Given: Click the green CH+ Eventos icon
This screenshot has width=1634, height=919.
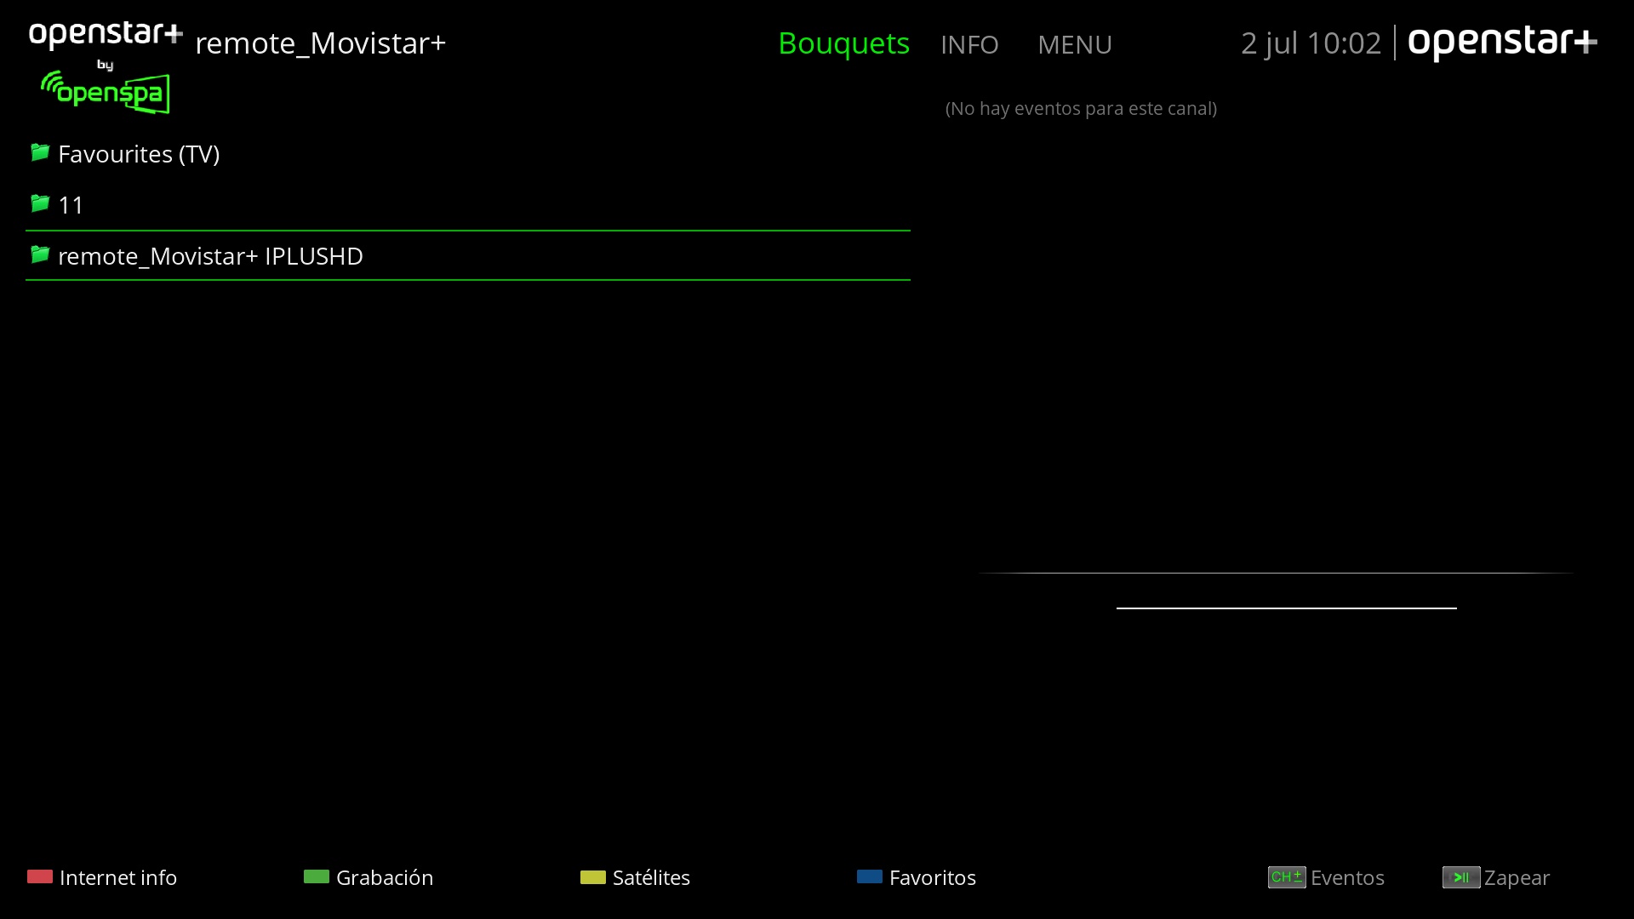Looking at the screenshot, I should click(x=1286, y=877).
